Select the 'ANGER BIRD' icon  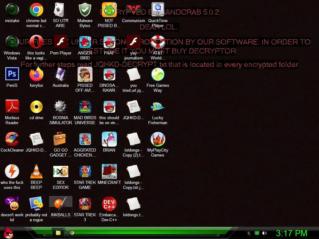[x=85, y=42]
